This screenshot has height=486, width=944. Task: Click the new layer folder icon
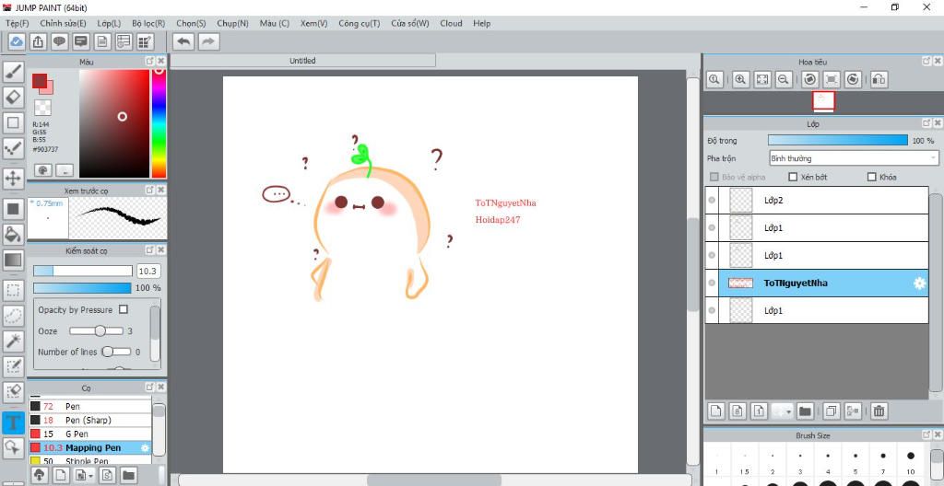tap(805, 411)
